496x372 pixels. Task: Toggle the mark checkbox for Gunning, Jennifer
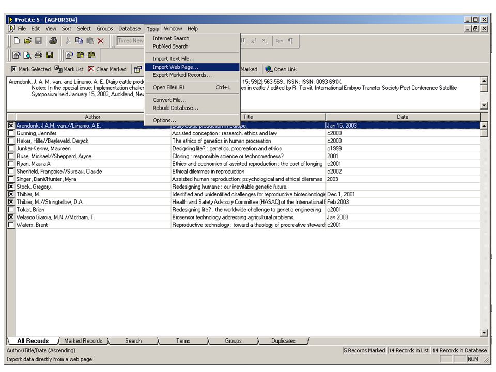pos(11,133)
